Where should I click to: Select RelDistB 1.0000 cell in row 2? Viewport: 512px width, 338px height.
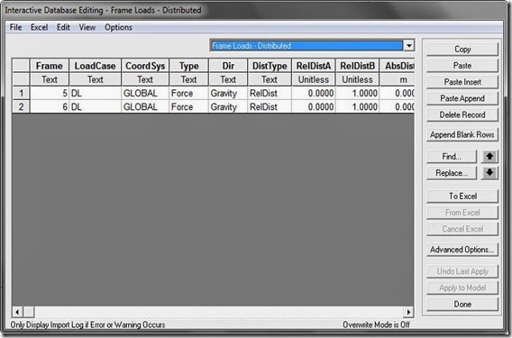tap(357, 106)
